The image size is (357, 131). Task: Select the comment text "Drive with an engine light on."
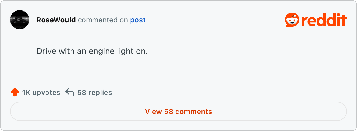[92, 51]
